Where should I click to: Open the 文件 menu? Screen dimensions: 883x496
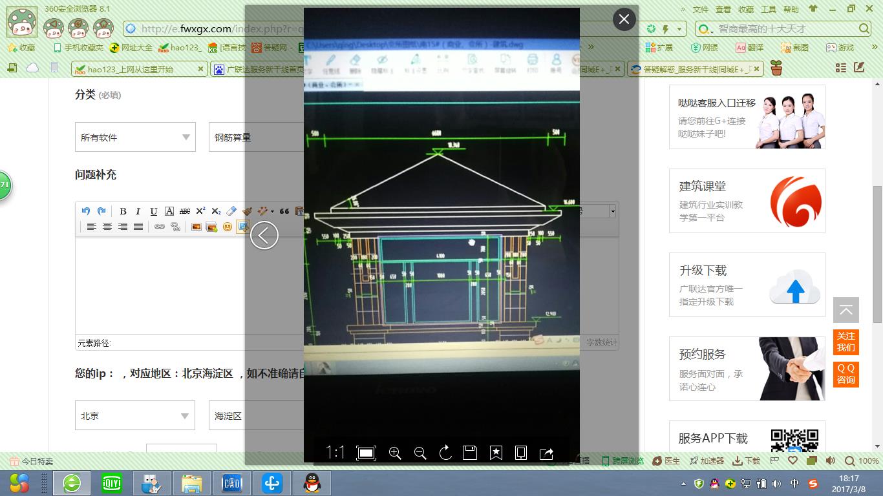pos(701,9)
